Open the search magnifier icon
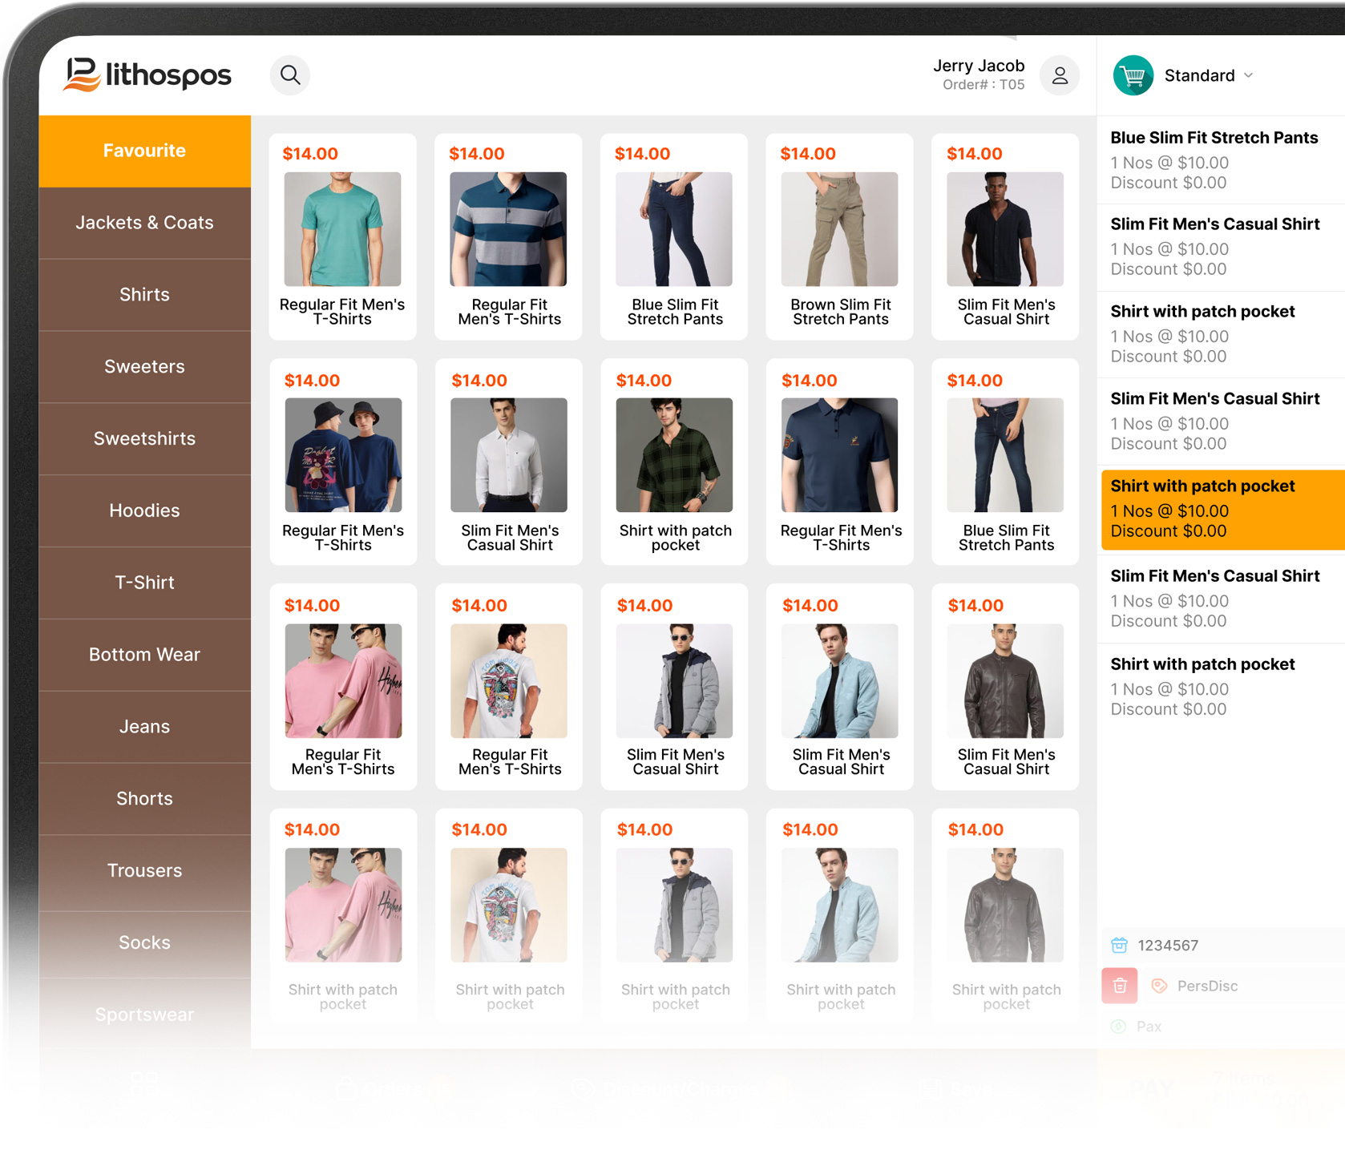The image size is (1345, 1166). click(x=290, y=75)
